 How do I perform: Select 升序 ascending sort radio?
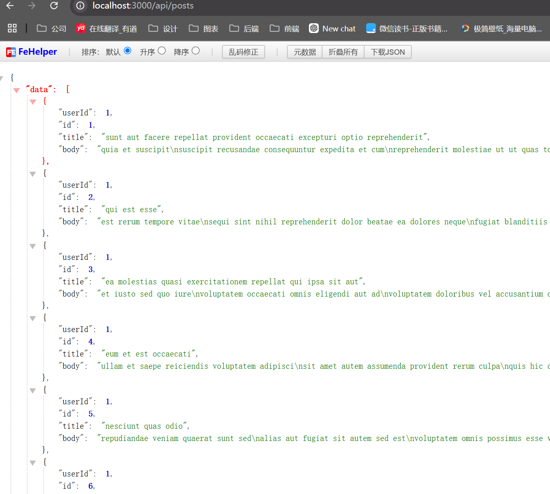point(162,51)
